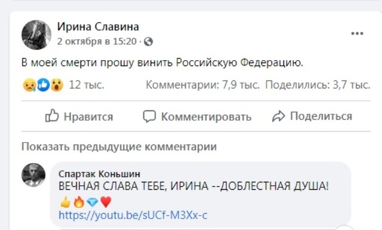Click the blue thumbs-up reaction icon

click(43, 85)
